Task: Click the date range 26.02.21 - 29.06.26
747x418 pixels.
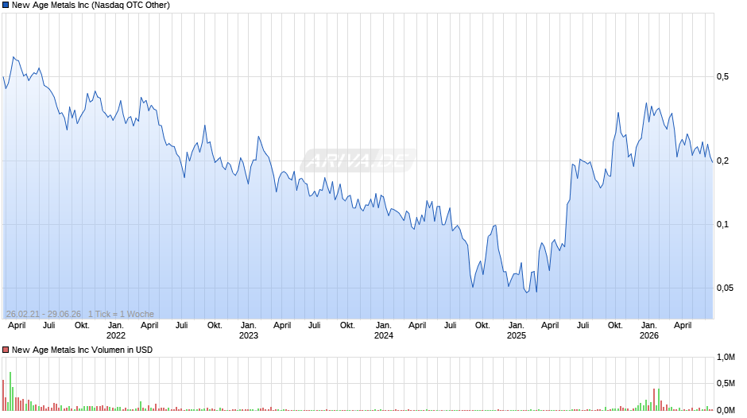Action: point(44,314)
